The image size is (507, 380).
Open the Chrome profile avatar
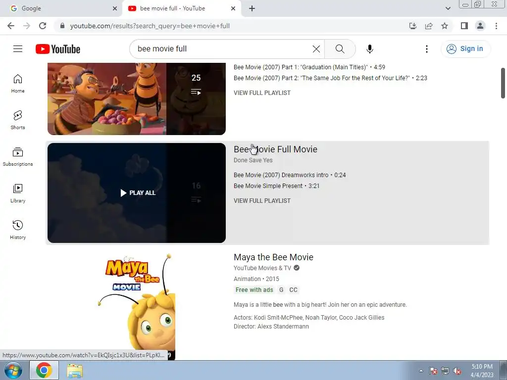click(x=480, y=26)
